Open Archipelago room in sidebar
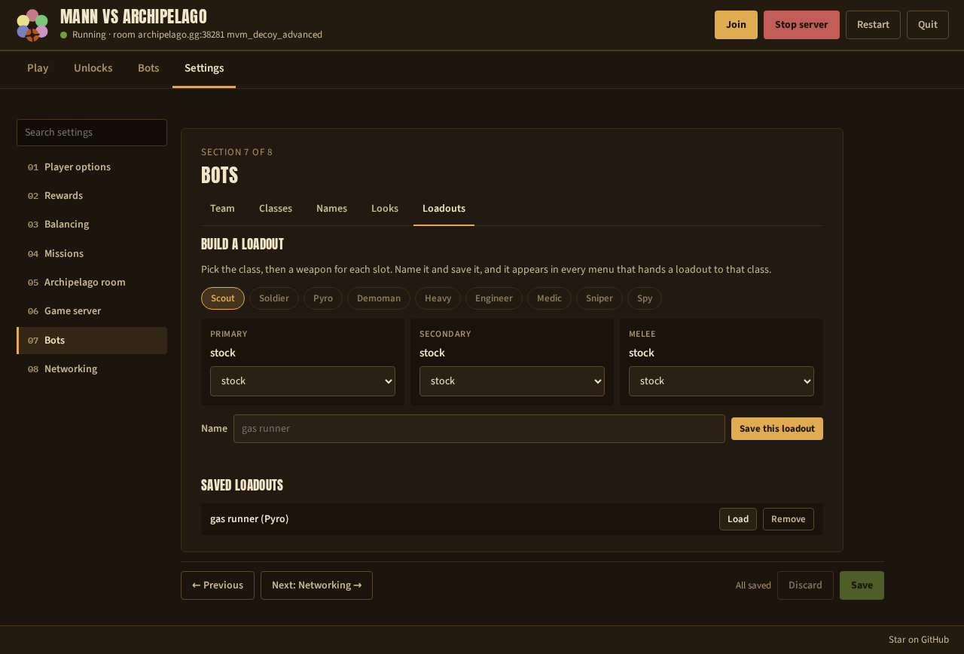Screen dimensions: 964x654 click(x=92, y=283)
